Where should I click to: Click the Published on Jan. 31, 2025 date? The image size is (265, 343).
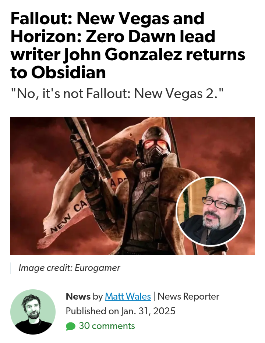(120, 311)
